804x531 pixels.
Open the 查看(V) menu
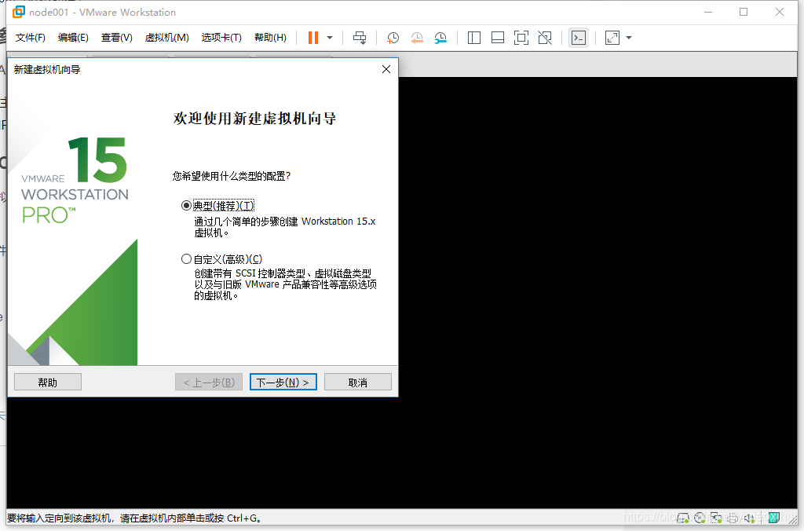(116, 38)
